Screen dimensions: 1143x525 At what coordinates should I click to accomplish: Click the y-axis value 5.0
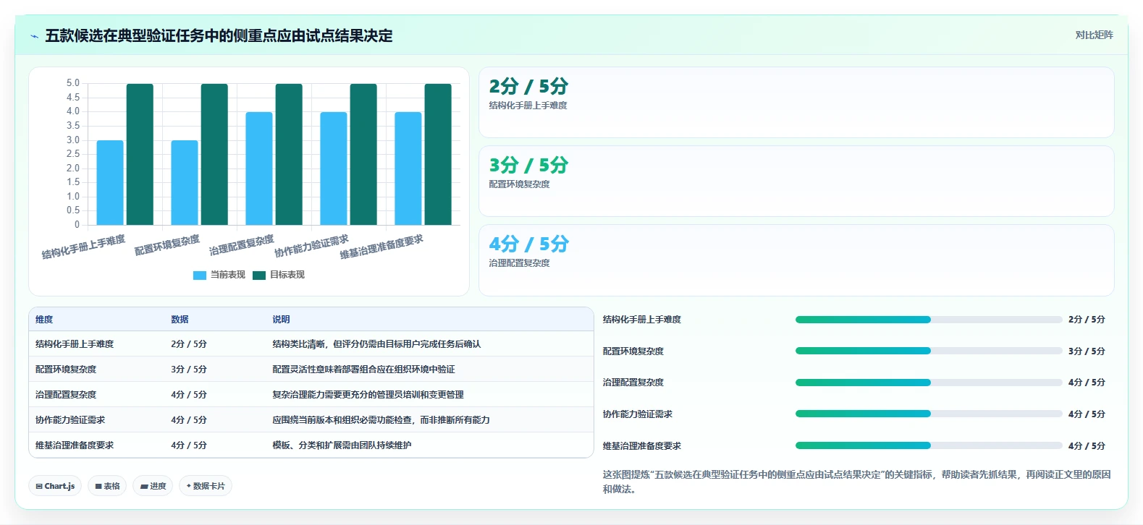point(73,83)
